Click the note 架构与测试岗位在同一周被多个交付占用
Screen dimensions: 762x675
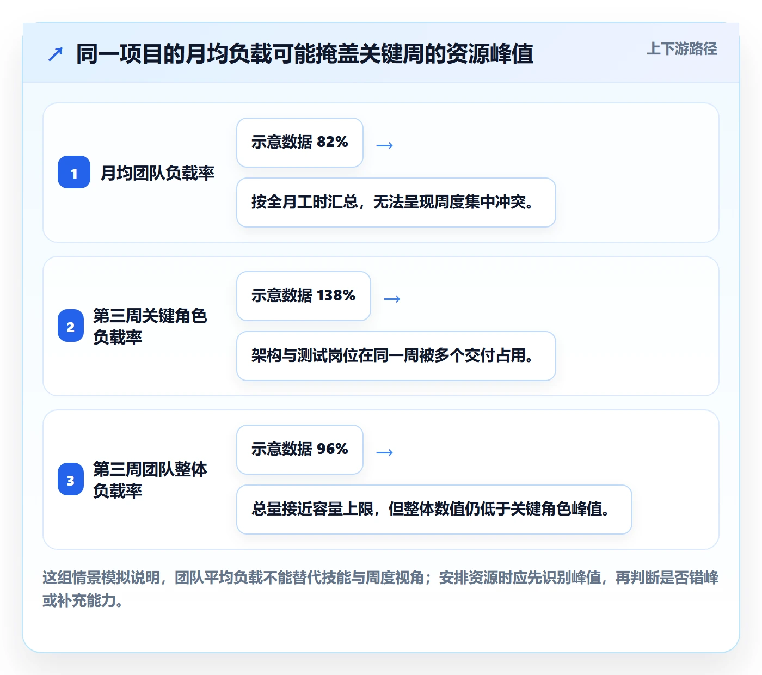click(x=396, y=356)
